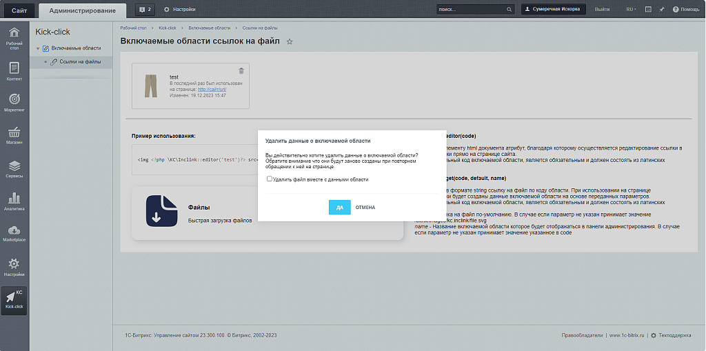Select the Администрирование tab
Viewport: 706px width, 351px height.
pos(82,10)
